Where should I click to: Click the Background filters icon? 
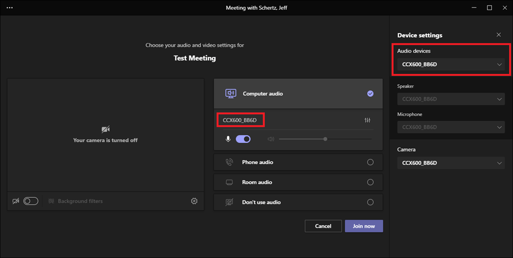(x=51, y=201)
